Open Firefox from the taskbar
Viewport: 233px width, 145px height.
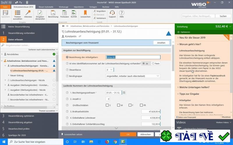click(x=107, y=142)
